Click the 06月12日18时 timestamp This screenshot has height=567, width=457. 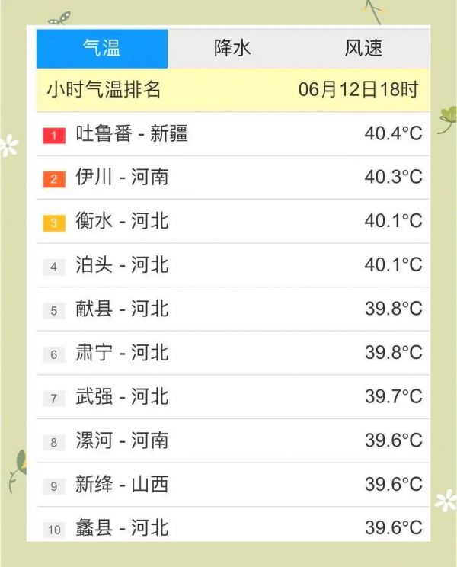(359, 89)
